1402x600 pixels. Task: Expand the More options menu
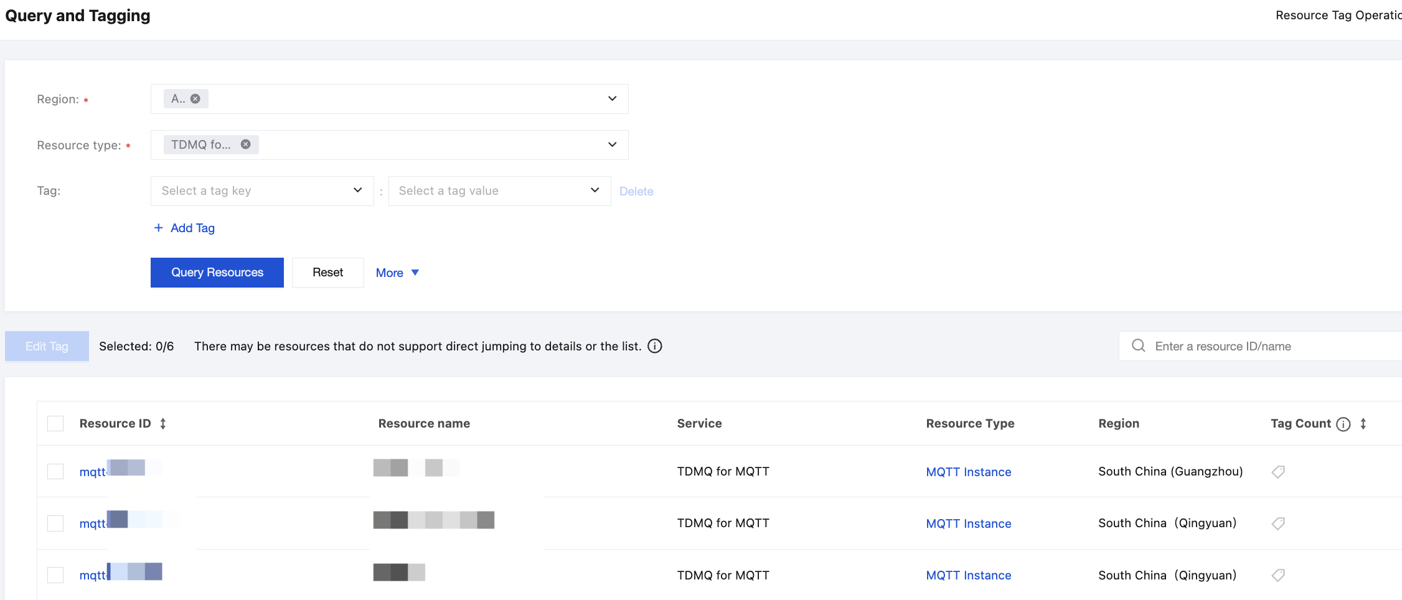(397, 273)
